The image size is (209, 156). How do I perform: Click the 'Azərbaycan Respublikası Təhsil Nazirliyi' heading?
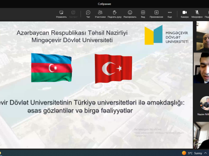point(72,33)
